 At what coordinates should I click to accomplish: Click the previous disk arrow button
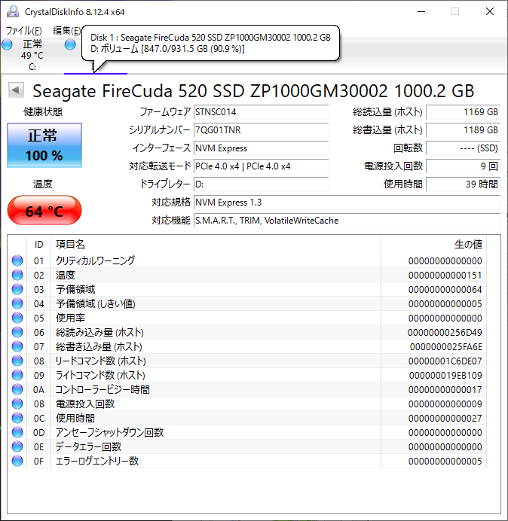pyautogui.click(x=15, y=91)
